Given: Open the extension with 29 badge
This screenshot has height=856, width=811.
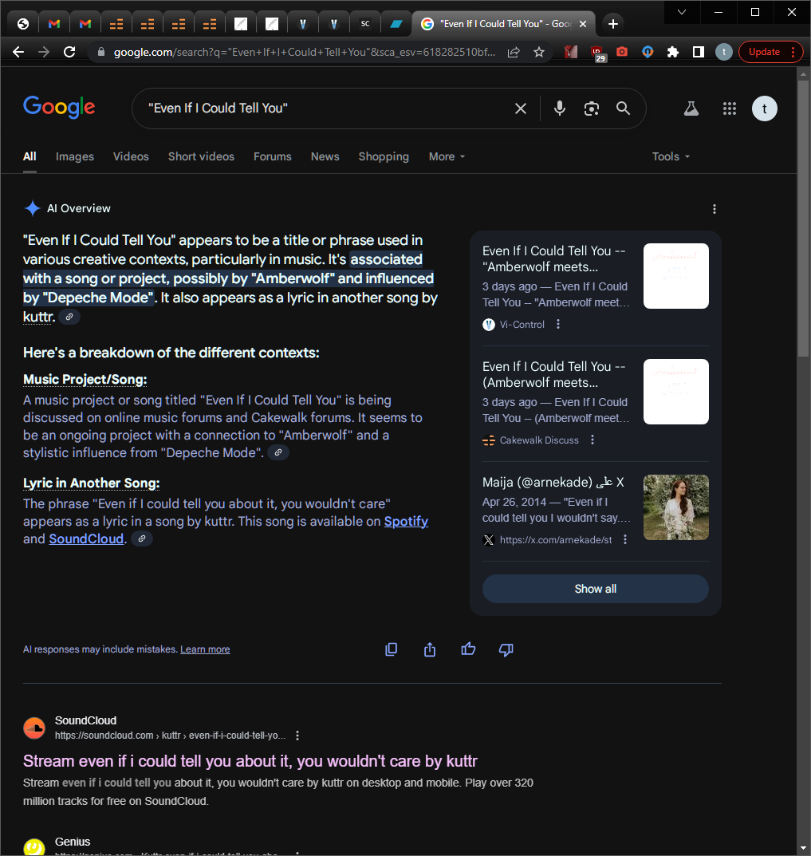Looking at the screenshot, I should [x=598, y=53].
